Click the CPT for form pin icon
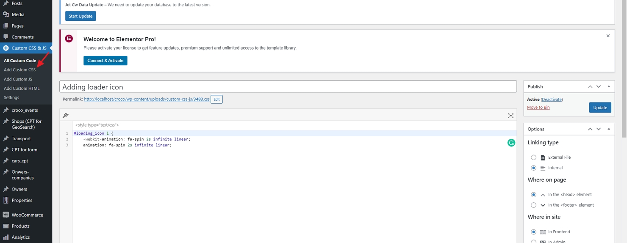Screen dimensions: 627x243 click(x=6, y=149)
